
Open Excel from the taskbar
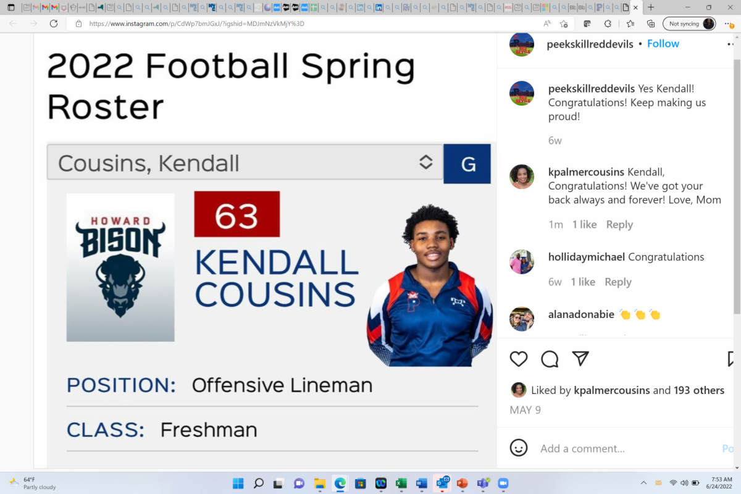point(401,483)
